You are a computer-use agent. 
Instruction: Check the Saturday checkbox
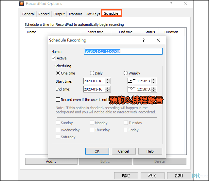[58, 137]
